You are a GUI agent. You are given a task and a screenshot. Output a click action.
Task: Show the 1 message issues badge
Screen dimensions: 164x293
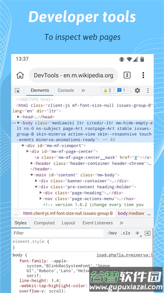click(x=121, y=91)
